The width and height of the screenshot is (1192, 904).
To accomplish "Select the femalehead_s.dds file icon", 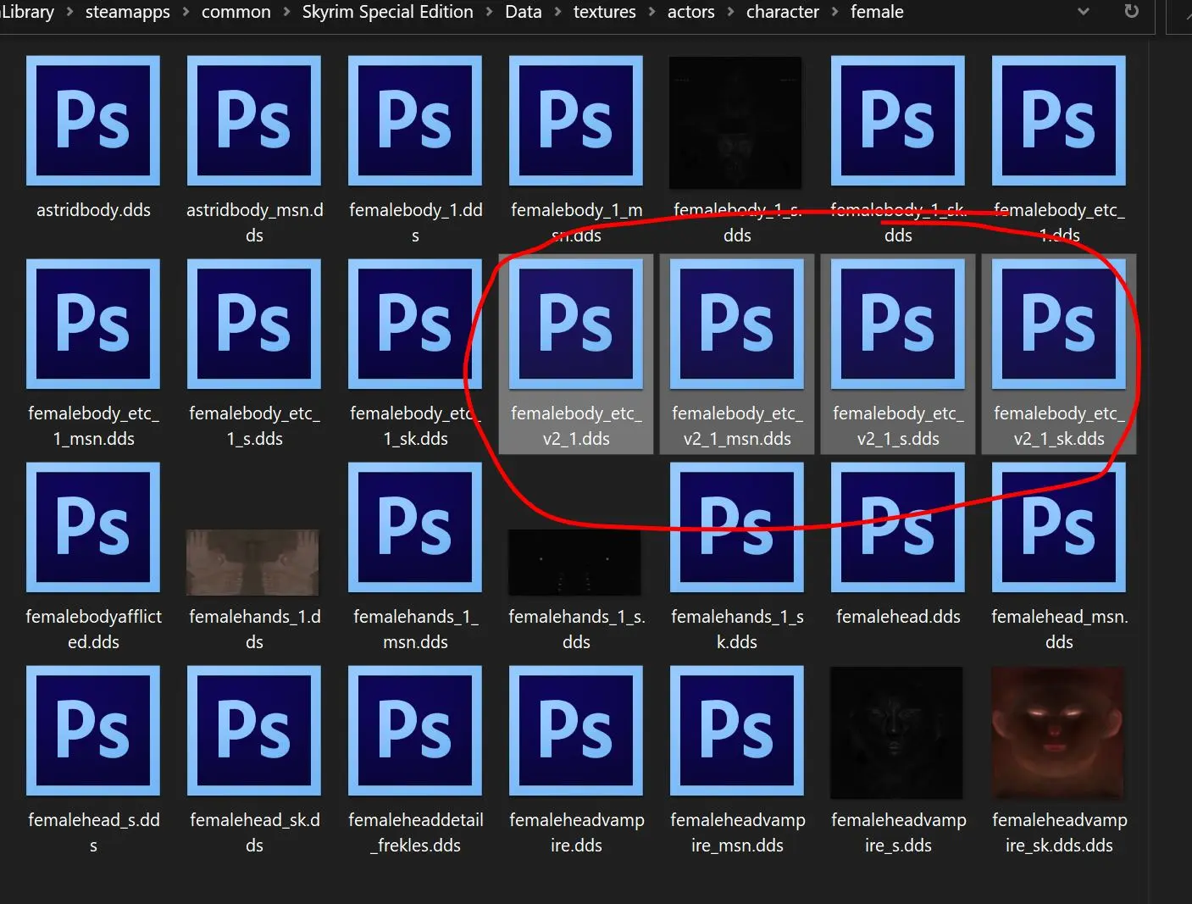I will click(93, 730).
